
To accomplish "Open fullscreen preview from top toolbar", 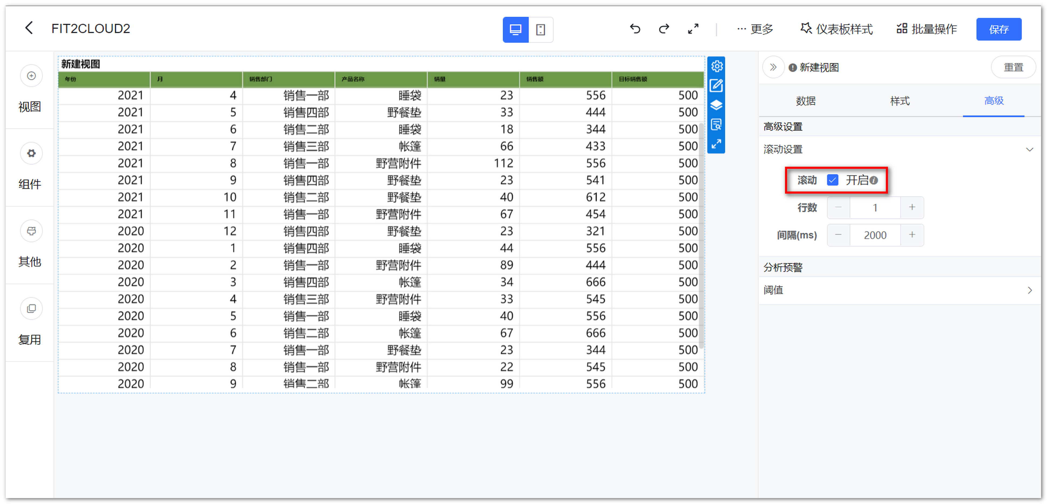I will pyautogui.click(x=693, y=29).
